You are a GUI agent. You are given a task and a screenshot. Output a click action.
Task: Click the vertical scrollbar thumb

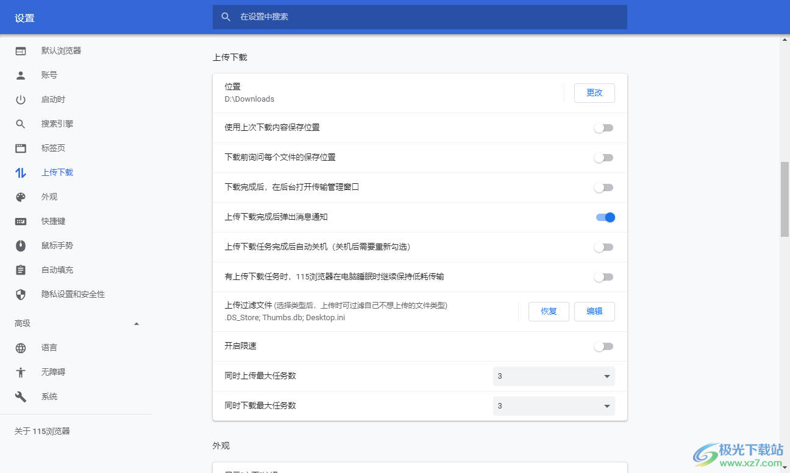coord(785,200)
